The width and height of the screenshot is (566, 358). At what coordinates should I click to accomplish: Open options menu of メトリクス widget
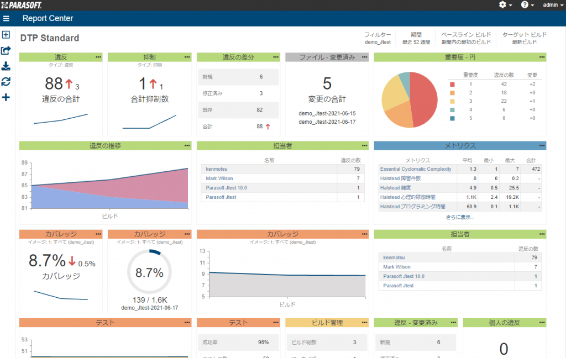(x=542, y=145)
